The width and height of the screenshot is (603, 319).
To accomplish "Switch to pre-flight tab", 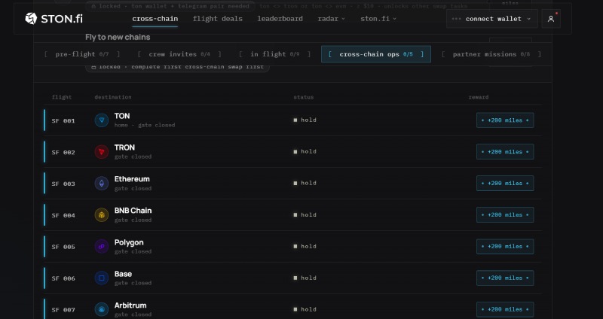I will tap(82, 54).
